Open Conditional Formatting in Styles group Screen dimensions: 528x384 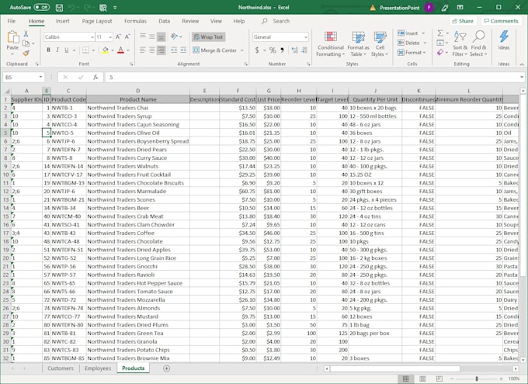pos(331,44)
